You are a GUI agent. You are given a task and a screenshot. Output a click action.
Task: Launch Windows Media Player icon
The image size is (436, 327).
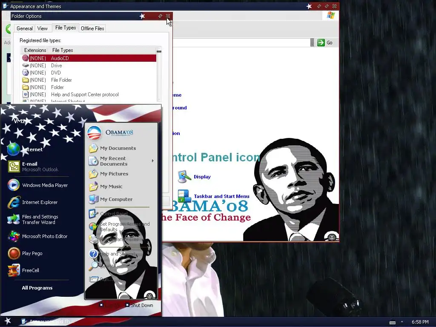click(14, 185)
